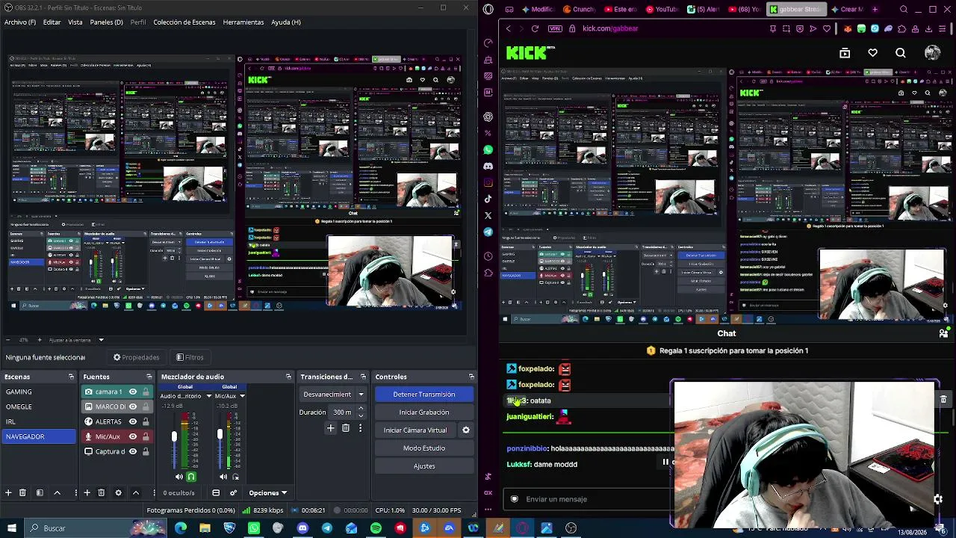Add a transition with the plus icon

pos(331,428)
